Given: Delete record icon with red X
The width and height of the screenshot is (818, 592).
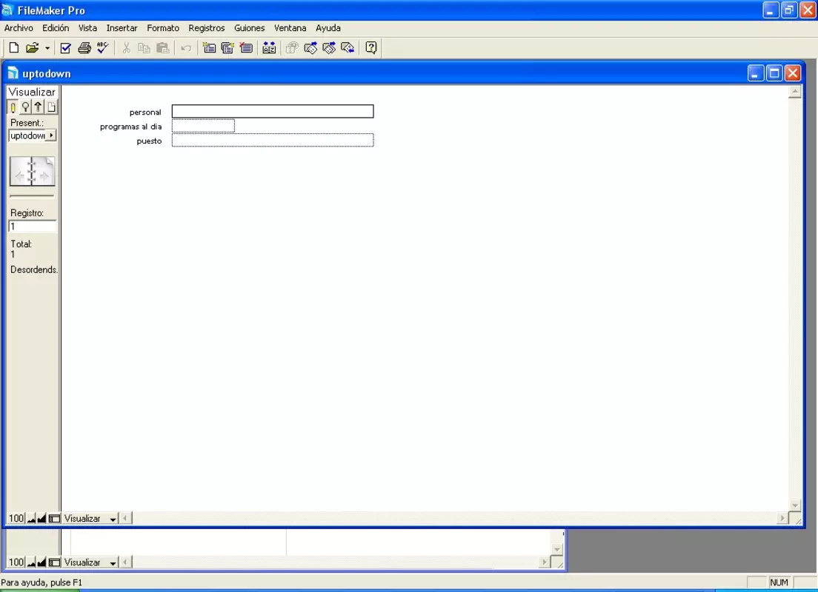Looking at the screenshot, I should [x=246, y=48].
